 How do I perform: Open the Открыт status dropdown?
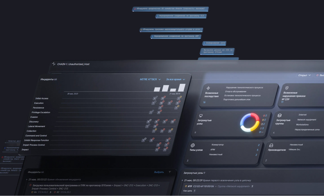coord(304,75)
